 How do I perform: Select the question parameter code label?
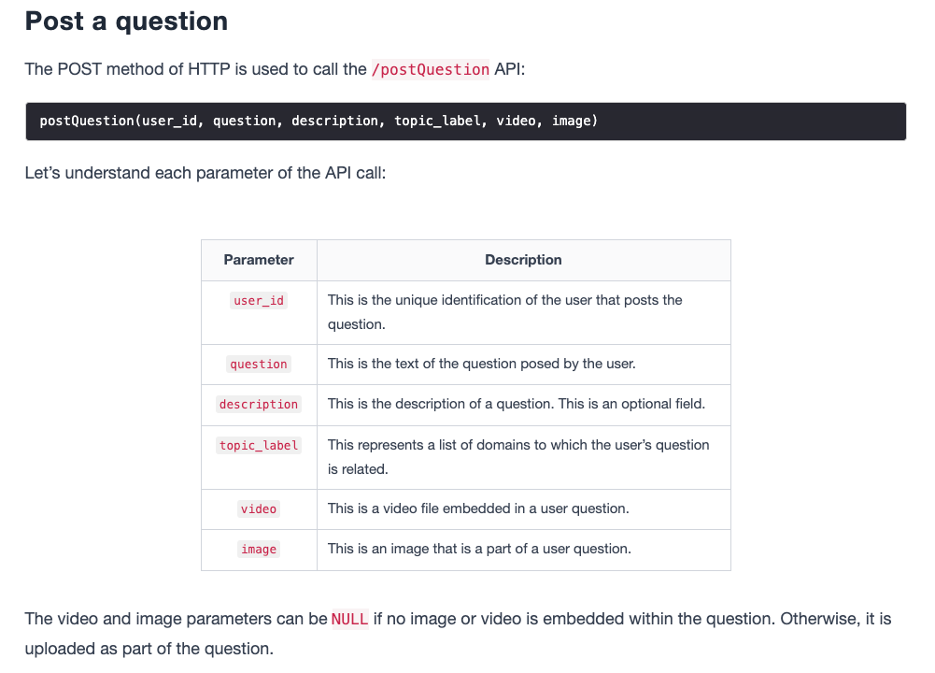pos(259,364)
